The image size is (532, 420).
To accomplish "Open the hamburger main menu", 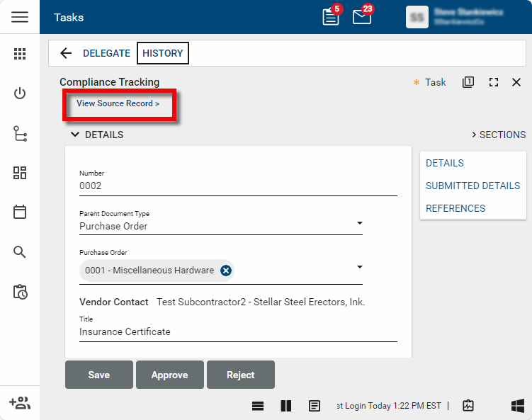I will [20, 17].
